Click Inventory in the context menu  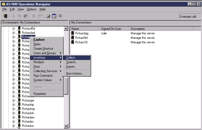pos(46,58)
